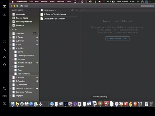Click the Home icon in the toolbar
The image size is (155, 116).
pos(21,6)
